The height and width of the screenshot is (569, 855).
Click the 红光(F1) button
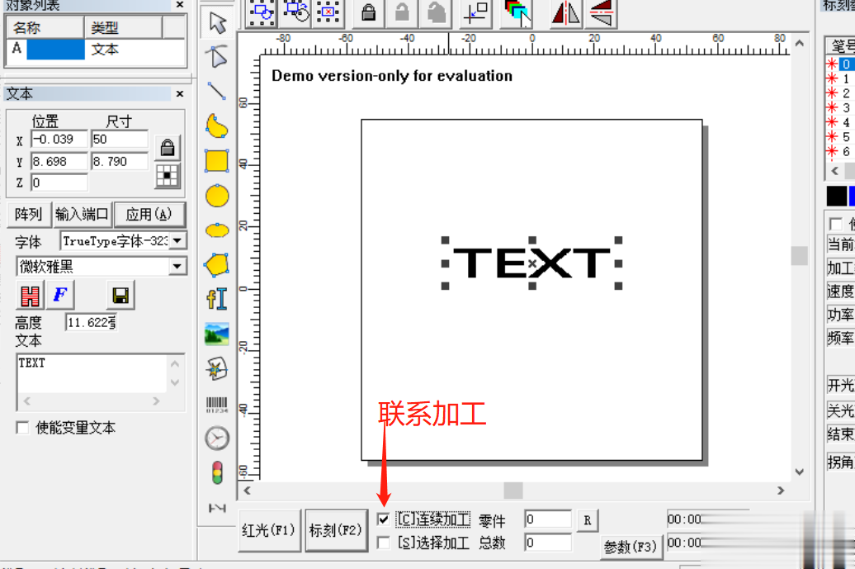coord(269,530)
